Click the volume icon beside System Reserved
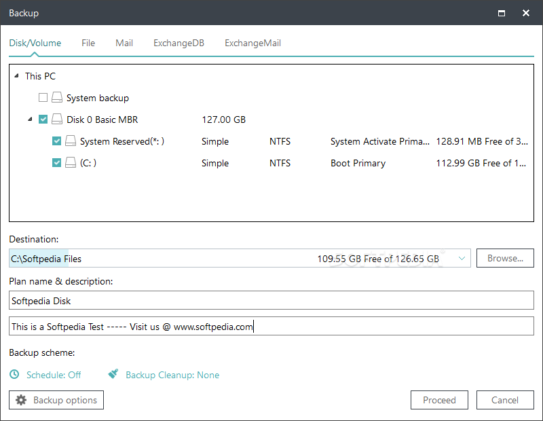Screen dimensions: 543x421 (71, 141)
